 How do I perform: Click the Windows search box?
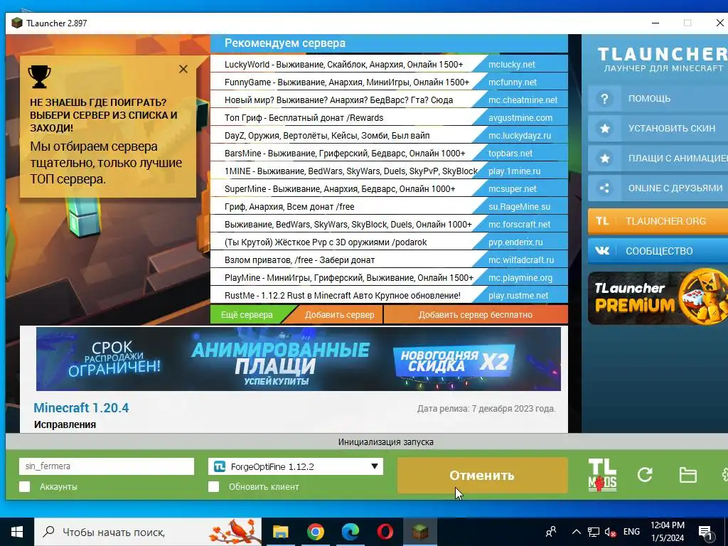click(x=148, y=532)
